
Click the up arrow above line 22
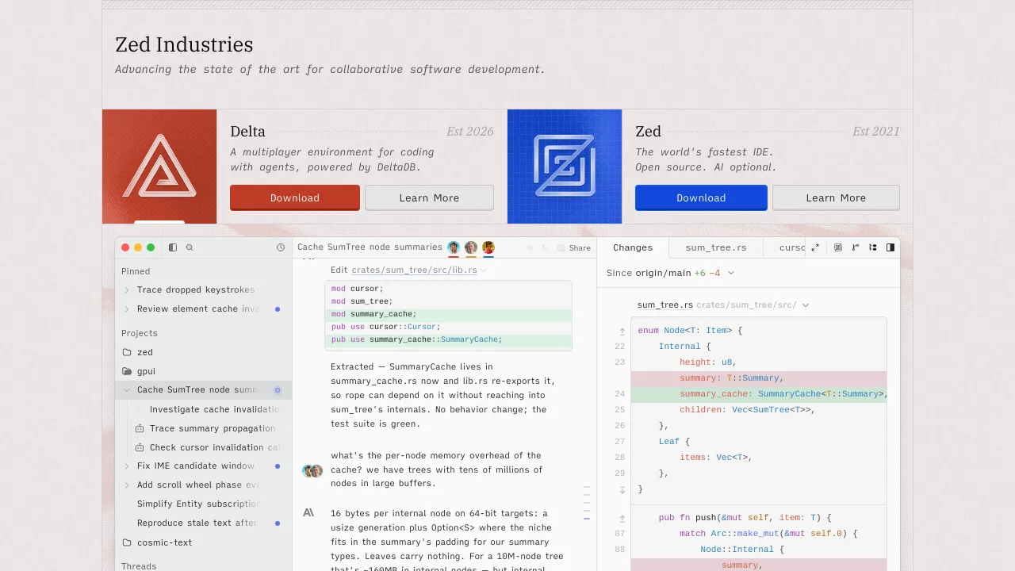click(622, 331)
